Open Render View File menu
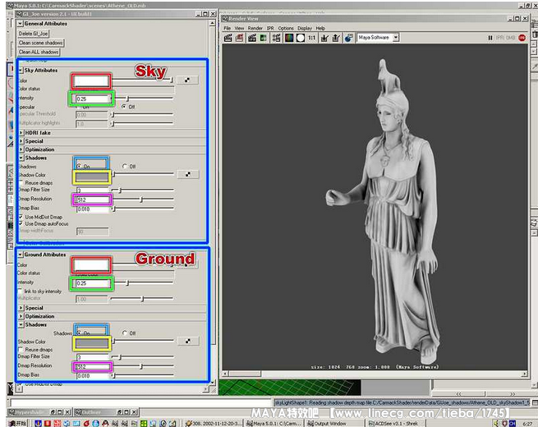Image resolution: width=538 pixels, height=427 pixels. [x=228, y=28]
